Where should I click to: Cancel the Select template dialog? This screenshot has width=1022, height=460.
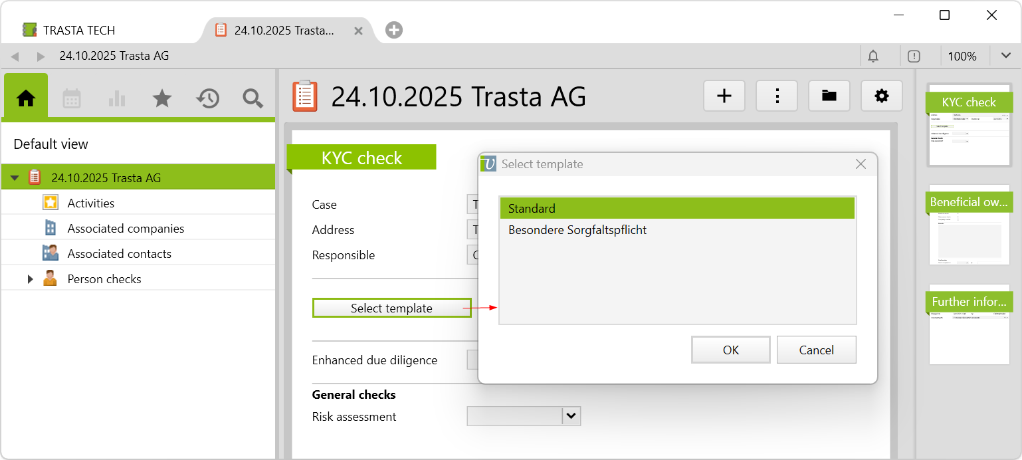(x=816, y=350)
